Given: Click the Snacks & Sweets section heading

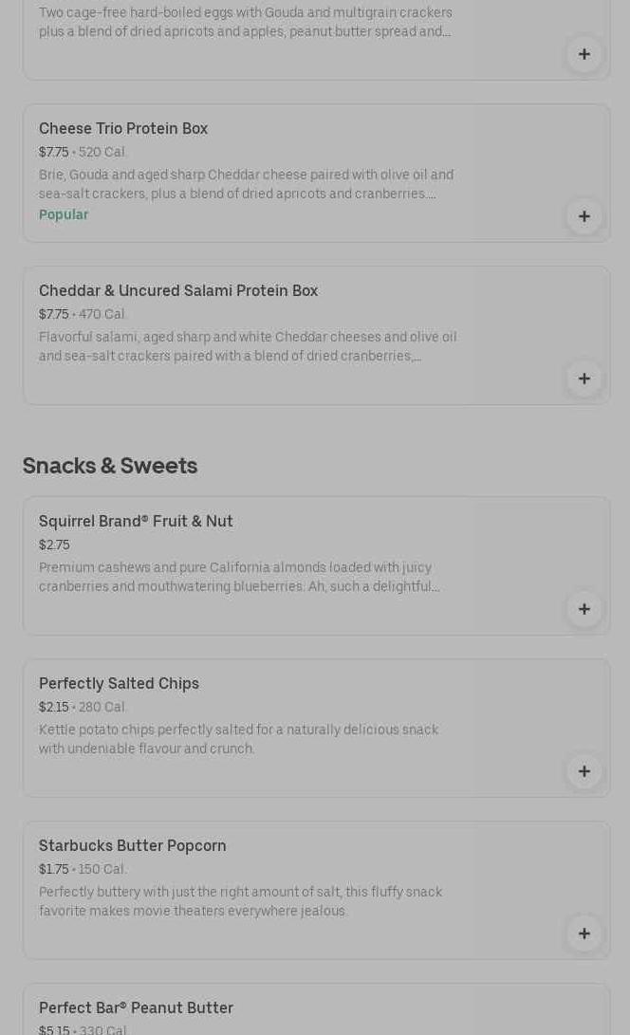Looking at the screenshot, I should click(110, 466).
